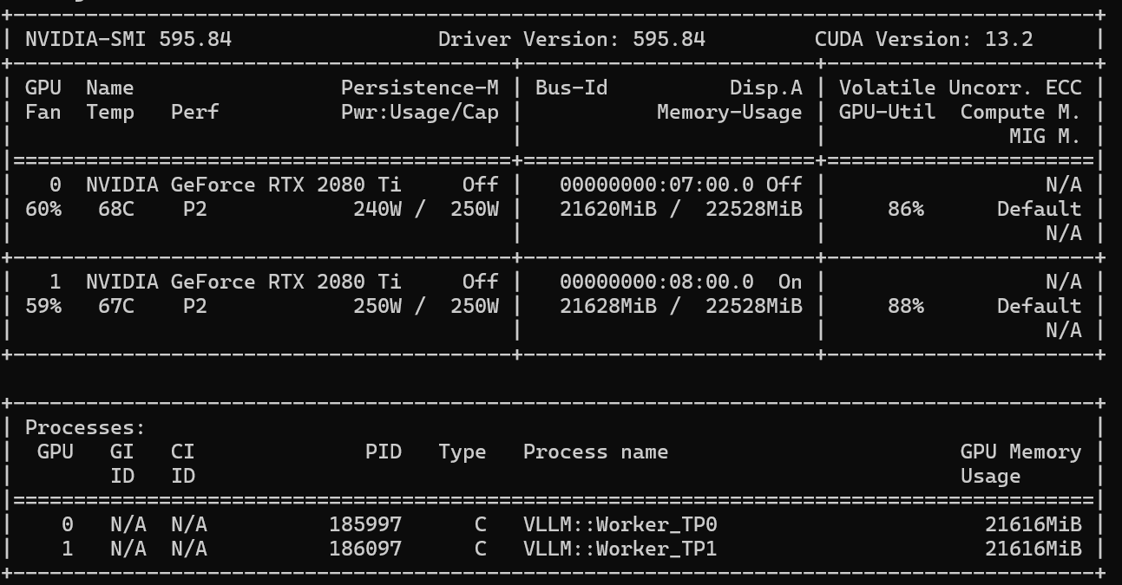Click the 68C temperature value
Viewport: 1122px width, 585px height.
(116, 209)
